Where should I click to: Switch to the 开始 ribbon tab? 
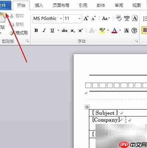[x=21, y=5]
